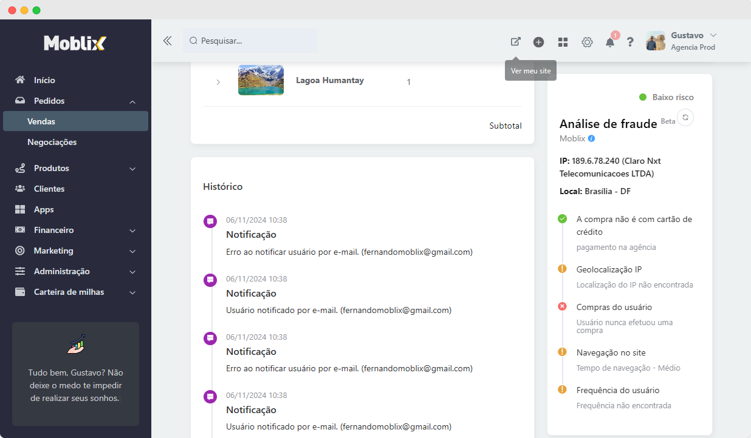Click the Administração sliders icon

coord(20,271)
